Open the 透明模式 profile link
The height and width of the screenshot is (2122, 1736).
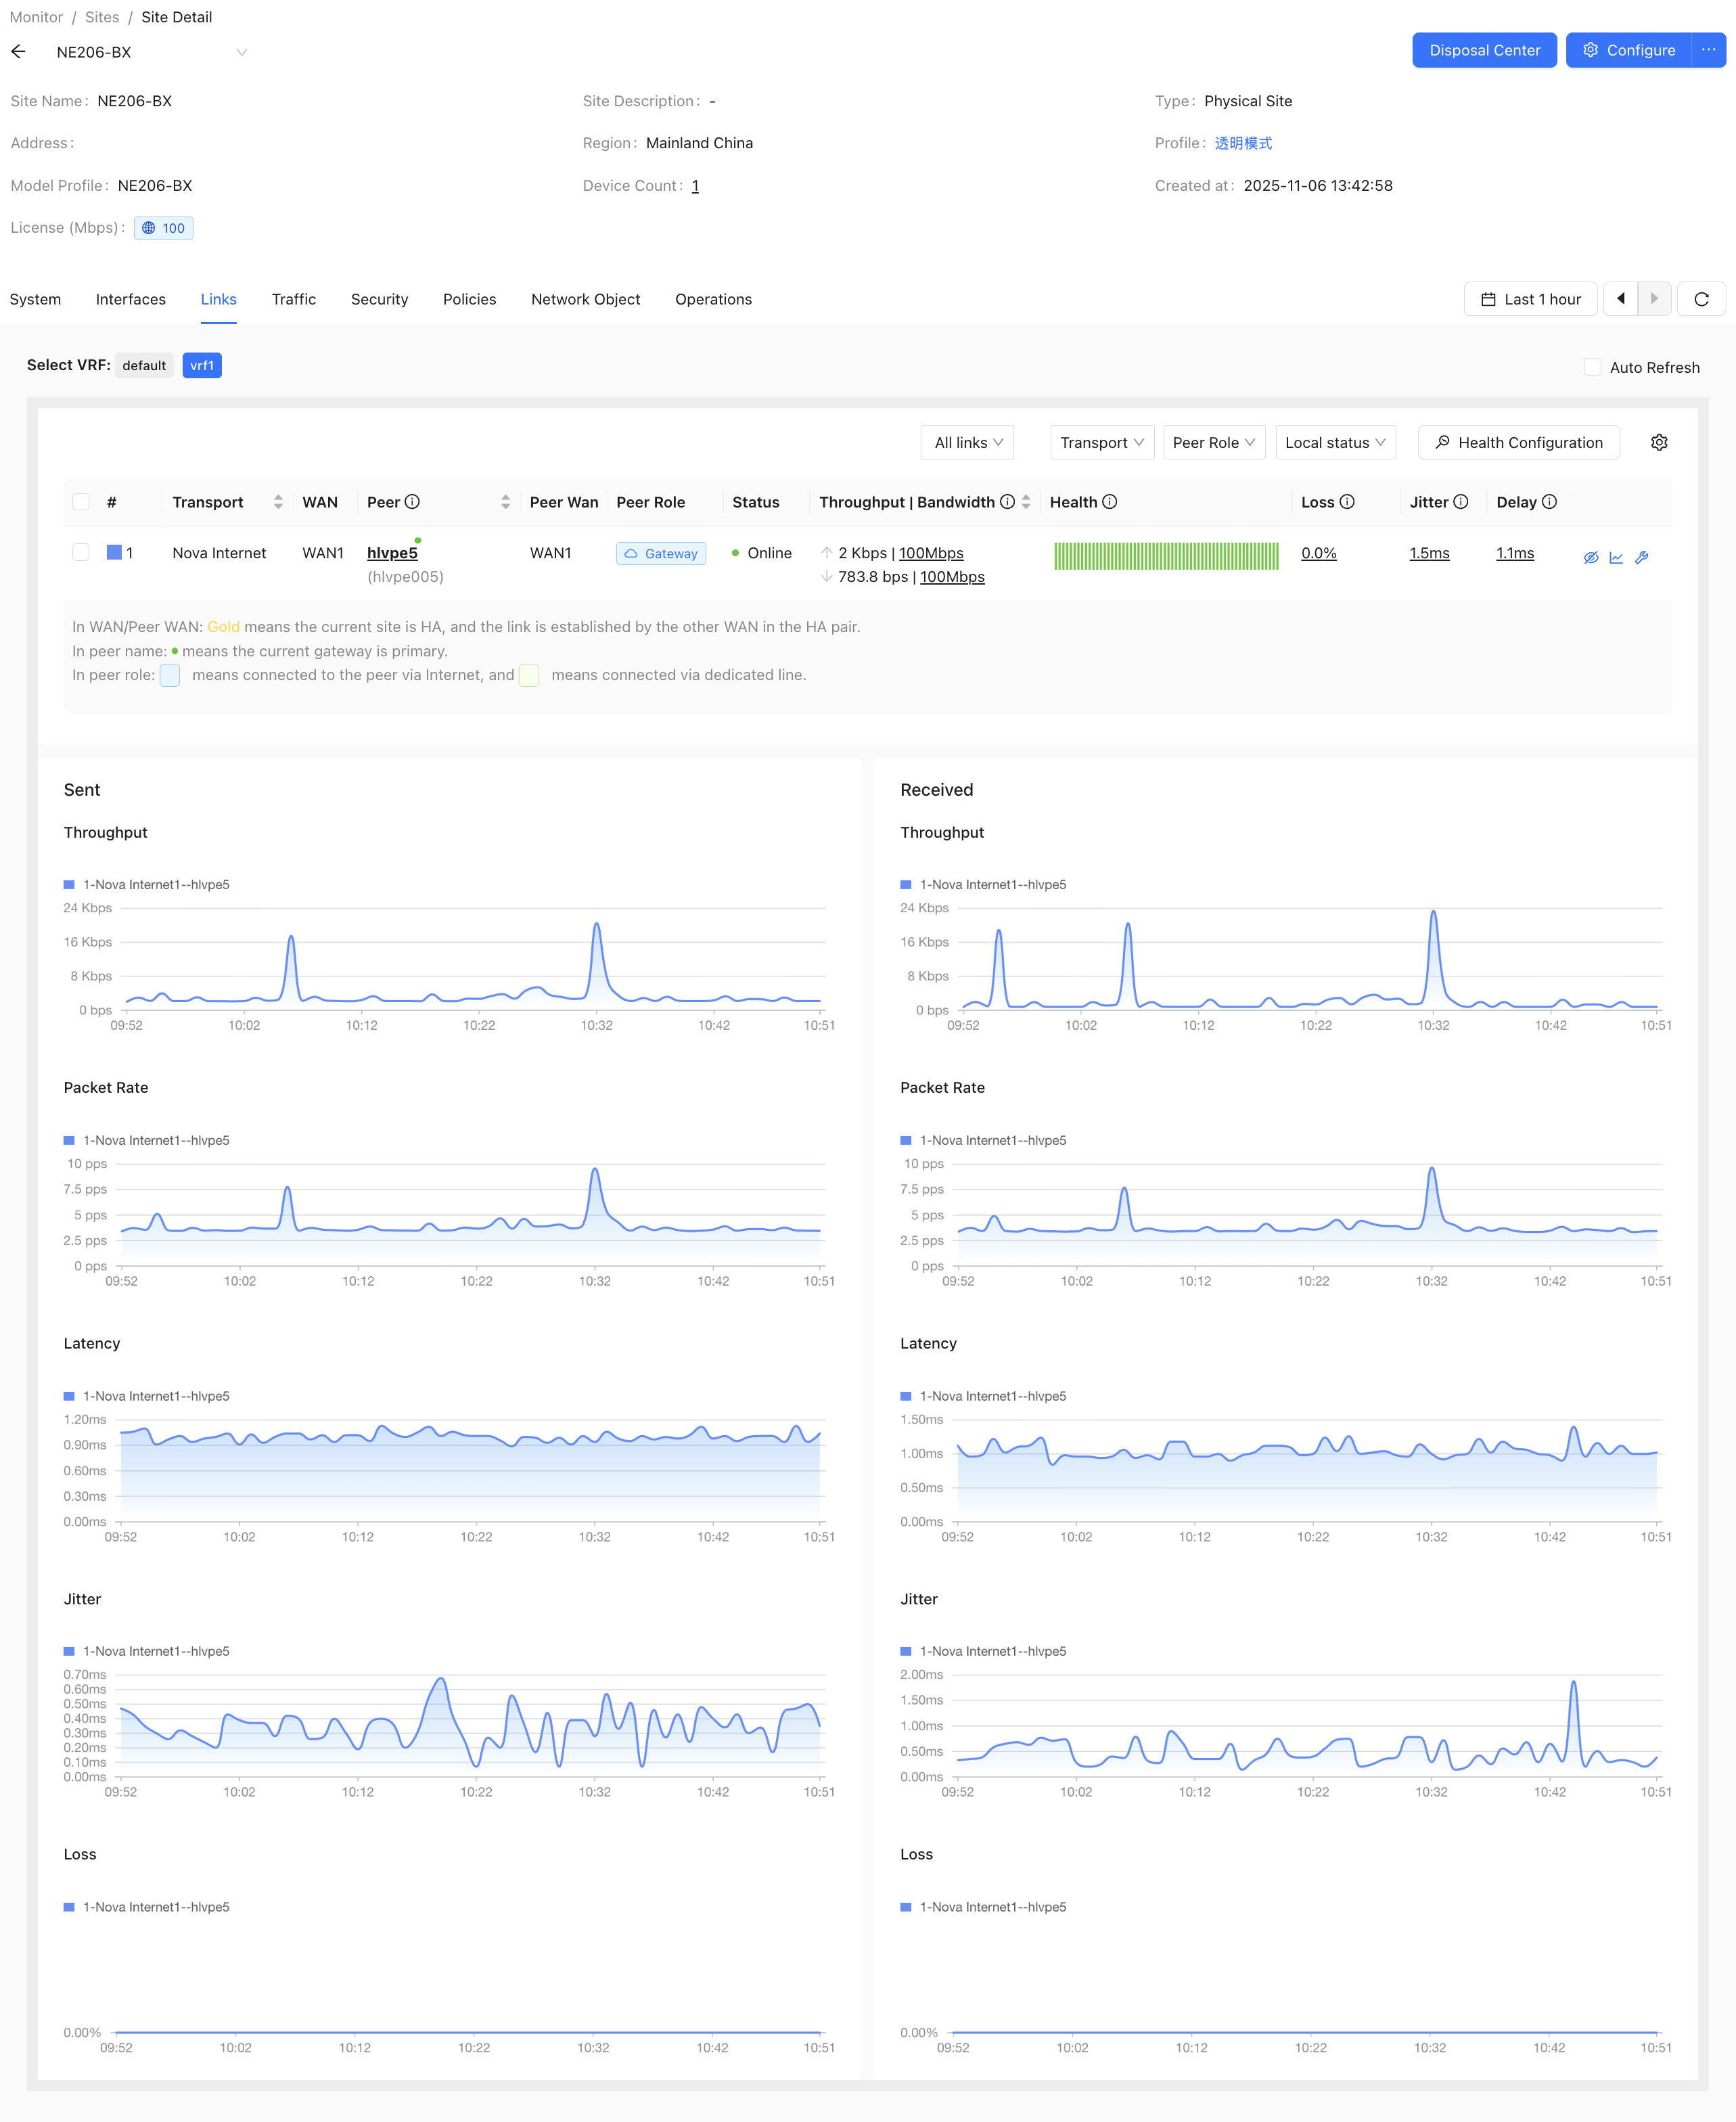point(1243,143)
